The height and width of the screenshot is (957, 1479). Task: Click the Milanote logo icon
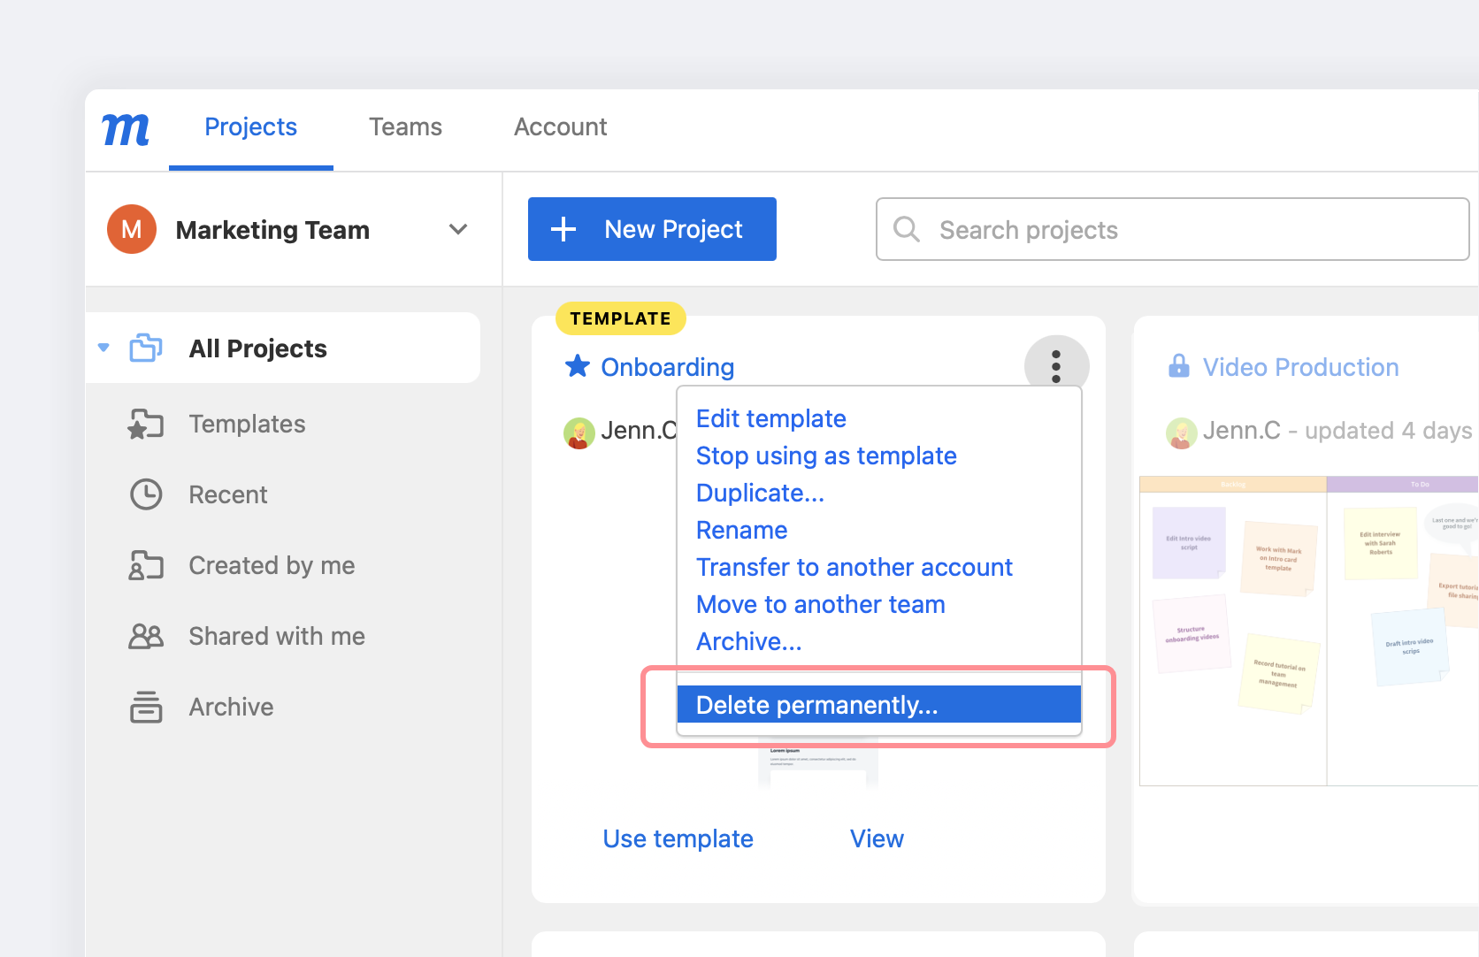pyautogui.click(x=126, y=129)
